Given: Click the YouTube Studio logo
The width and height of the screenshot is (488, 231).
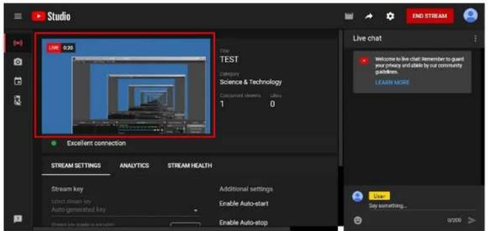Looking at the screenshot, I should (51, 16).
